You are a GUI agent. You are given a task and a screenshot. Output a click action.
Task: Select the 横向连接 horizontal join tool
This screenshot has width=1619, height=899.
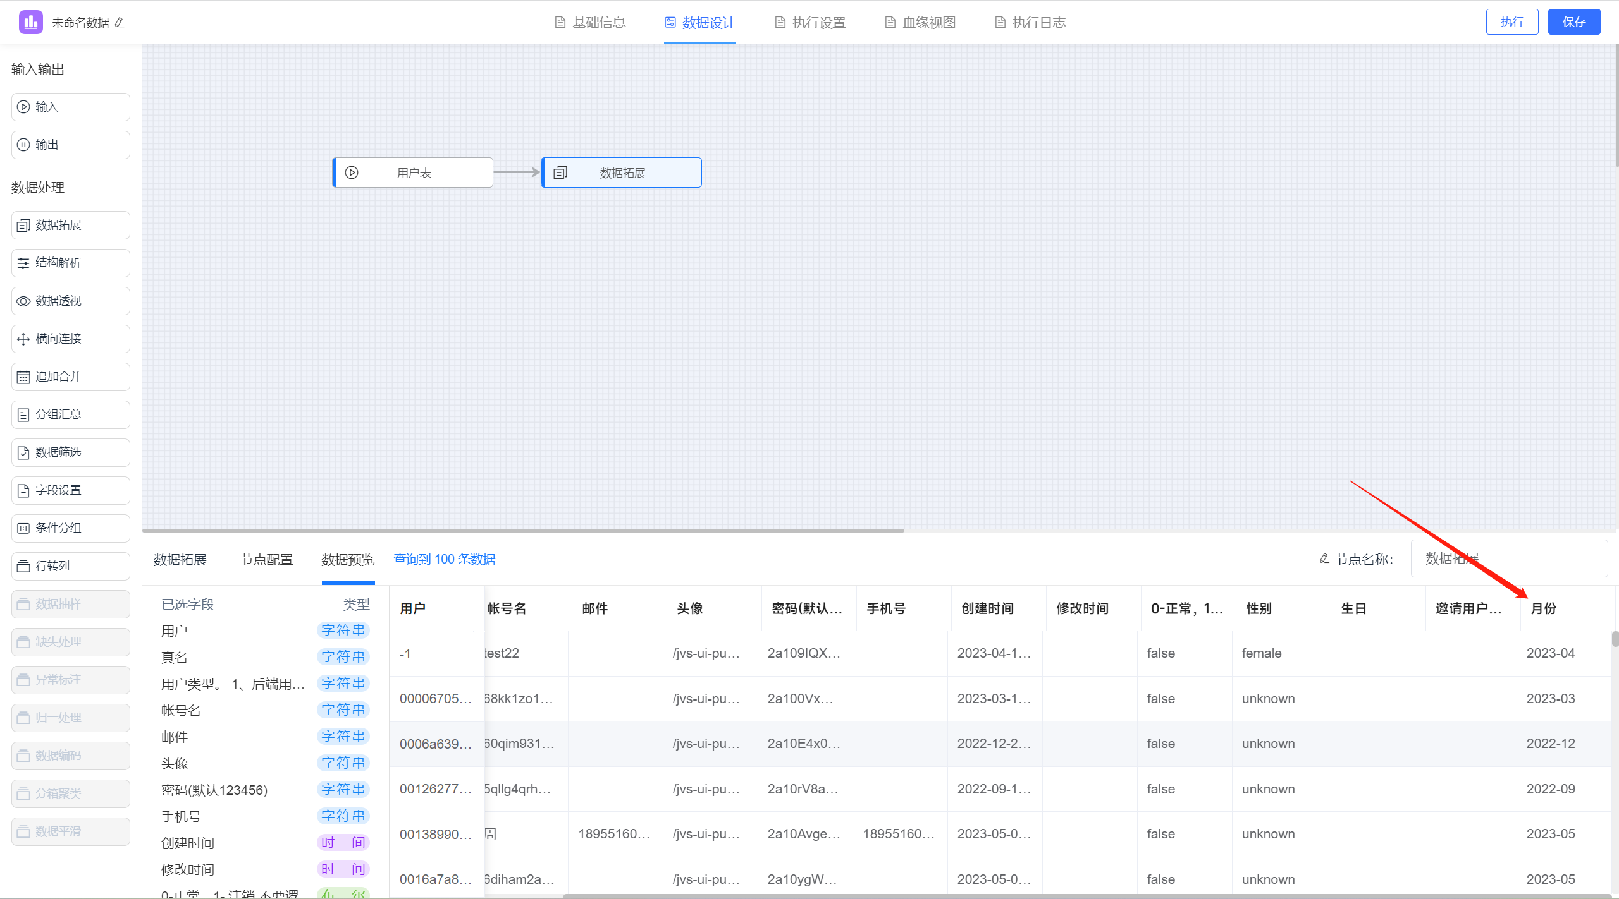tap(70, 339)
